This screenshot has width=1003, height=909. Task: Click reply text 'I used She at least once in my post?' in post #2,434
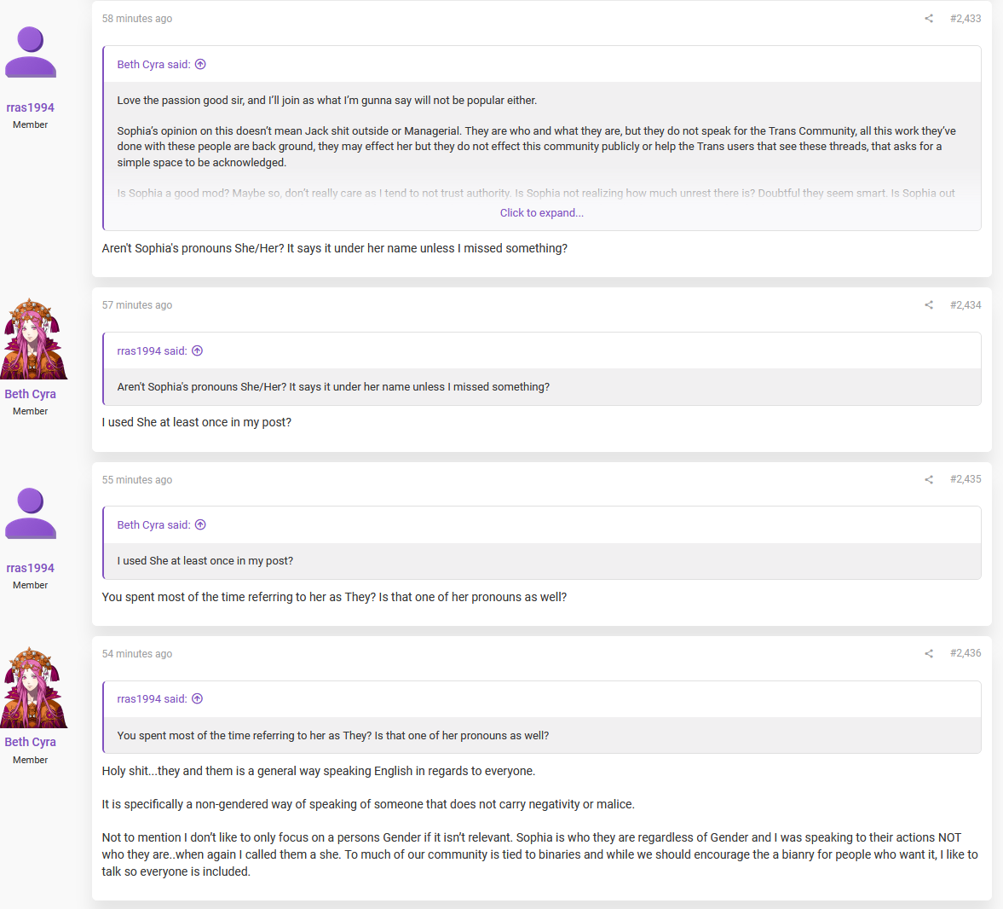[196, 422]
